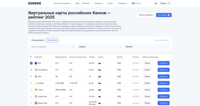Viewport: 200px width, 106px height.
Task: Click the reviews comment icon in ПСБ row
Action: 137,76
